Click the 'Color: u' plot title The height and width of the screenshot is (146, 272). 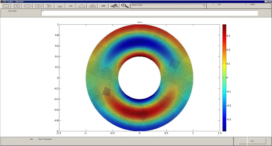pos(140,22)
